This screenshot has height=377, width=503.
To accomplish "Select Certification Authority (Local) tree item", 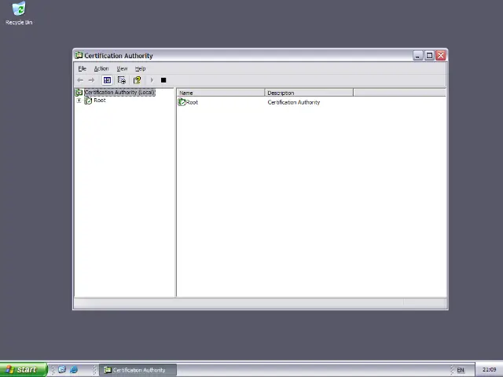I will point(119,93).
